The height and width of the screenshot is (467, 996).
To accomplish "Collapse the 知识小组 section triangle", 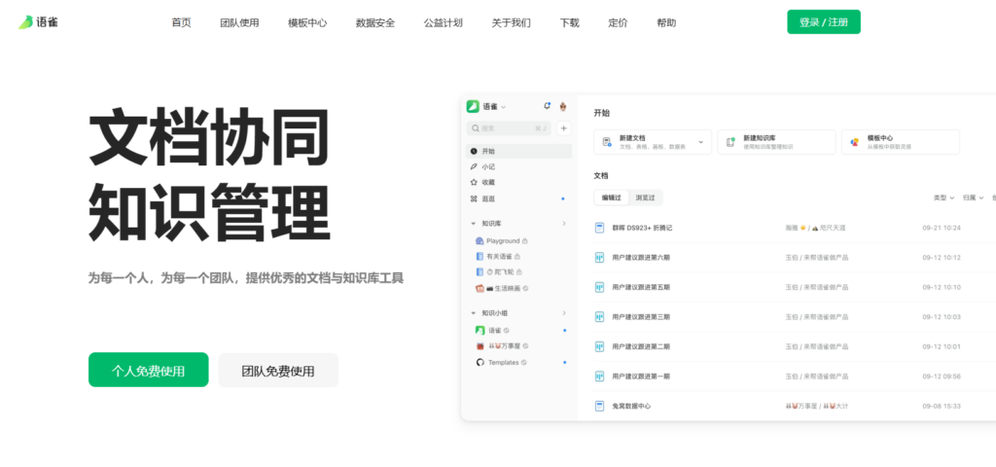I will pyautogui.click(x=474, y=313).
